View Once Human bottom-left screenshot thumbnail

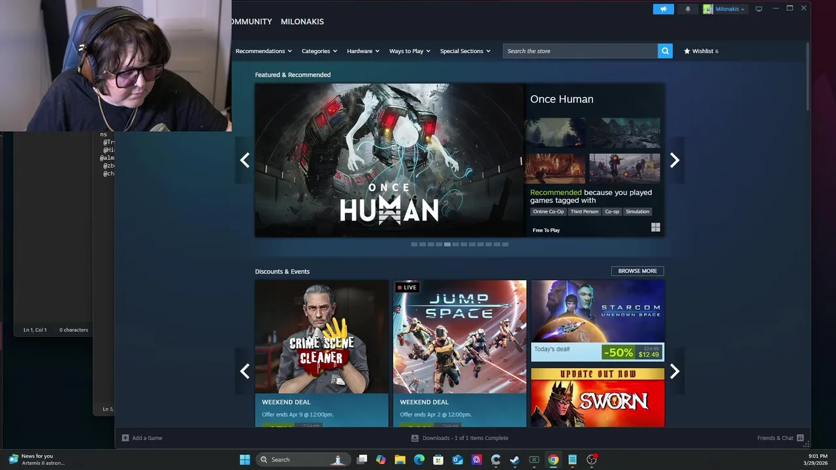(555, 168)
